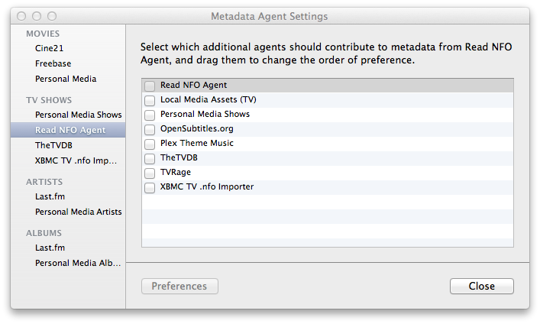Screen dimensions: 540x324
Task: Tick the TheTVDB agent checkbox in list
Action: 150,158
